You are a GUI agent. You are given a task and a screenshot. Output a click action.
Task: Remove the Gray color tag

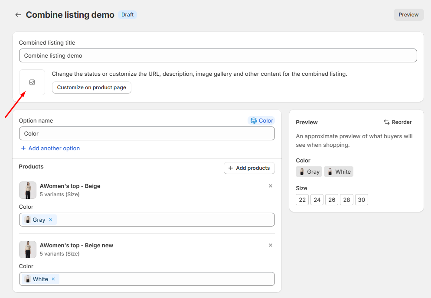(51, 220)
